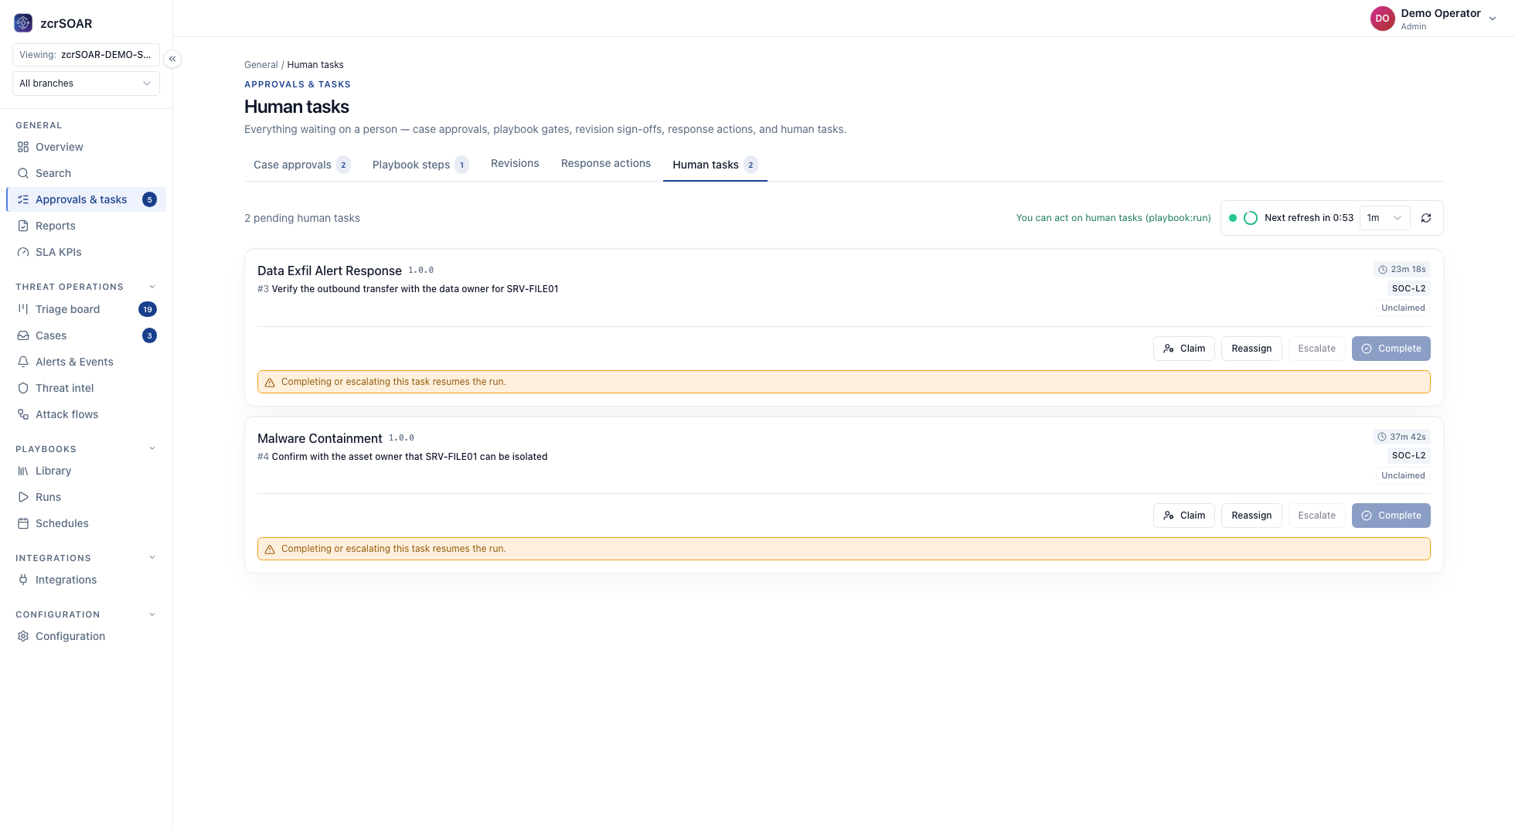This screenshot has width=1515, height=827.
Task: Reassign the Malware Containment task
Action: [x=1251, y=516]
